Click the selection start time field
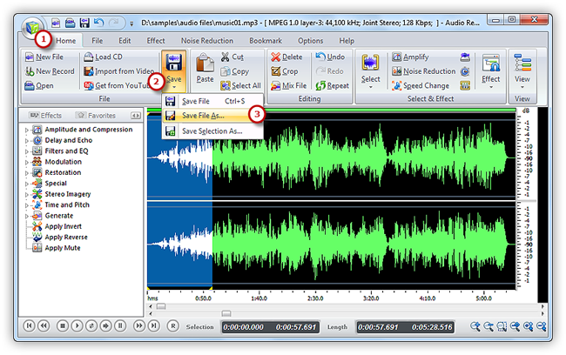 (243, 327)
